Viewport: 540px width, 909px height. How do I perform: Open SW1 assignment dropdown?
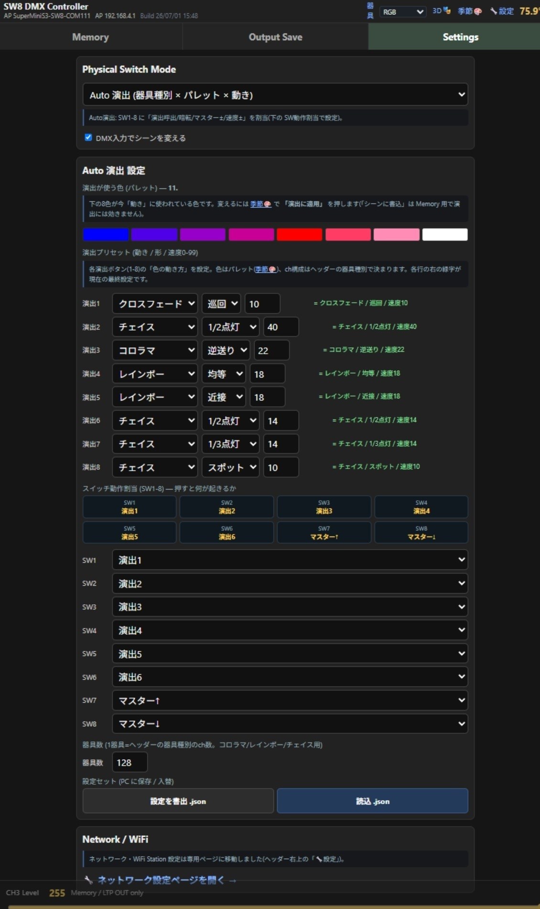point(290,560)
